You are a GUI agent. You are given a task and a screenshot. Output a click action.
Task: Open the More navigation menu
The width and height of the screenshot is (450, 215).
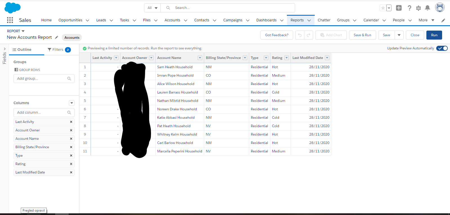[426, 20]
